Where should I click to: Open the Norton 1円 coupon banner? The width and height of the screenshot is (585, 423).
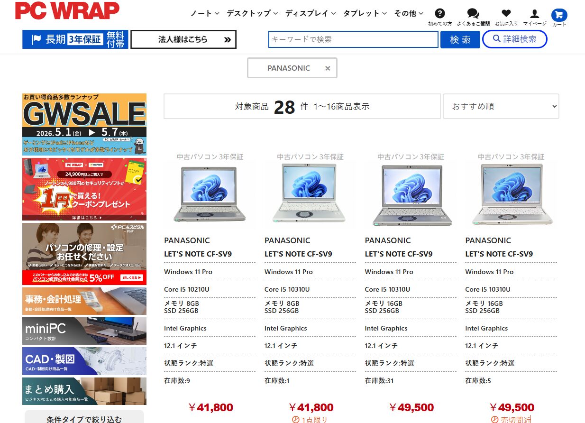(x=84, y=189)
